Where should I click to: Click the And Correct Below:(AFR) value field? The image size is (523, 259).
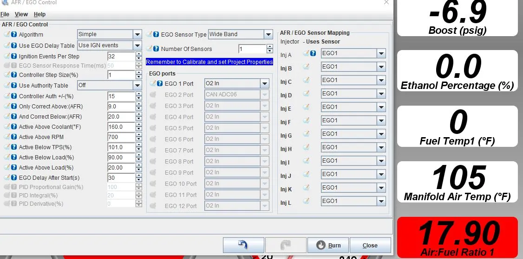[121, 116]
